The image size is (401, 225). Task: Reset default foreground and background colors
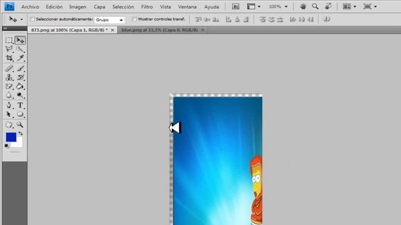[7, 146]
